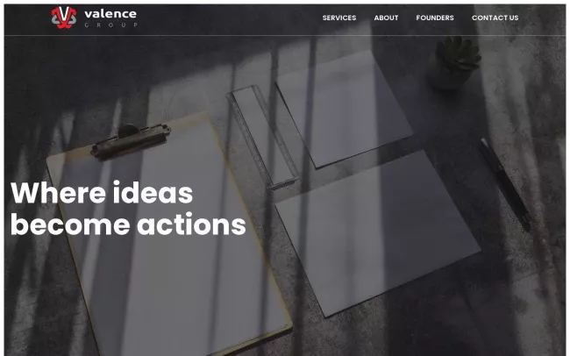Go to the About page link
This screenshot has height=356, width=570.
pos(386,18)
